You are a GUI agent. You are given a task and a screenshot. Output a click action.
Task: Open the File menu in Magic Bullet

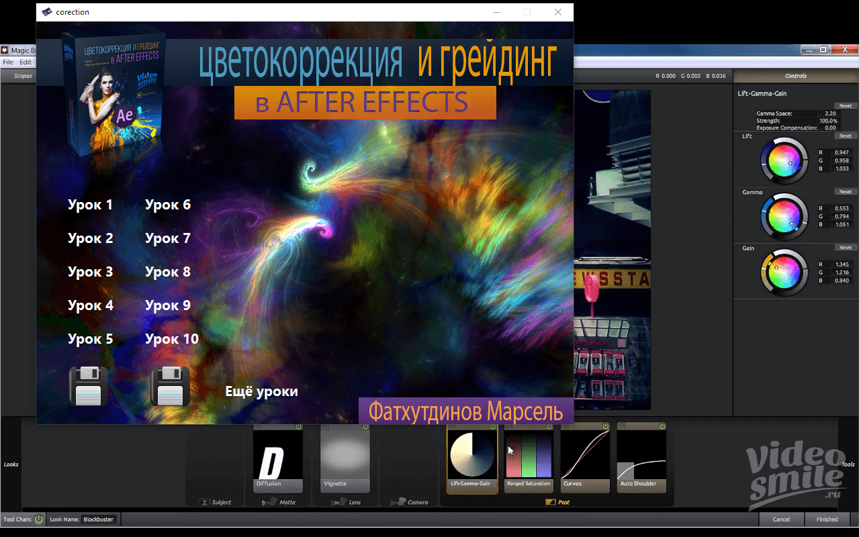click(8, 62)
